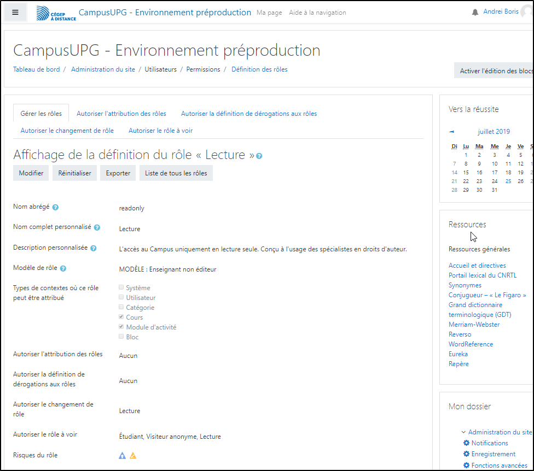
Task: Click the Cégep à distance logo
Action: tap(56, 13)
